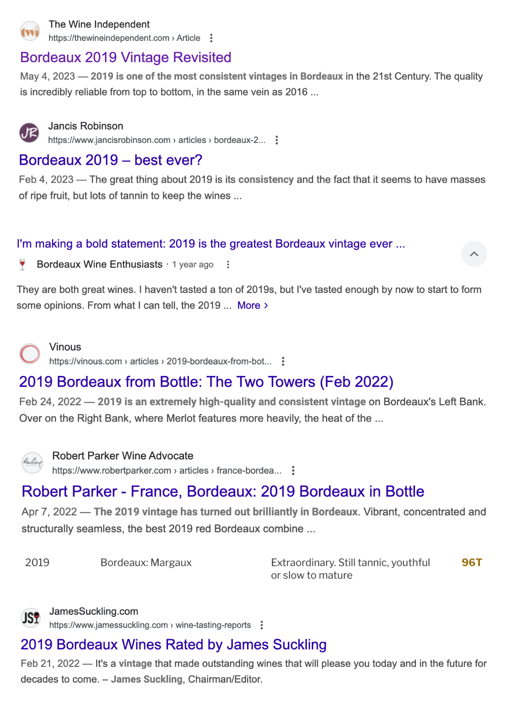Expand the forum snippet via More link
Viewport: 510px width, 708px height.
253,305
